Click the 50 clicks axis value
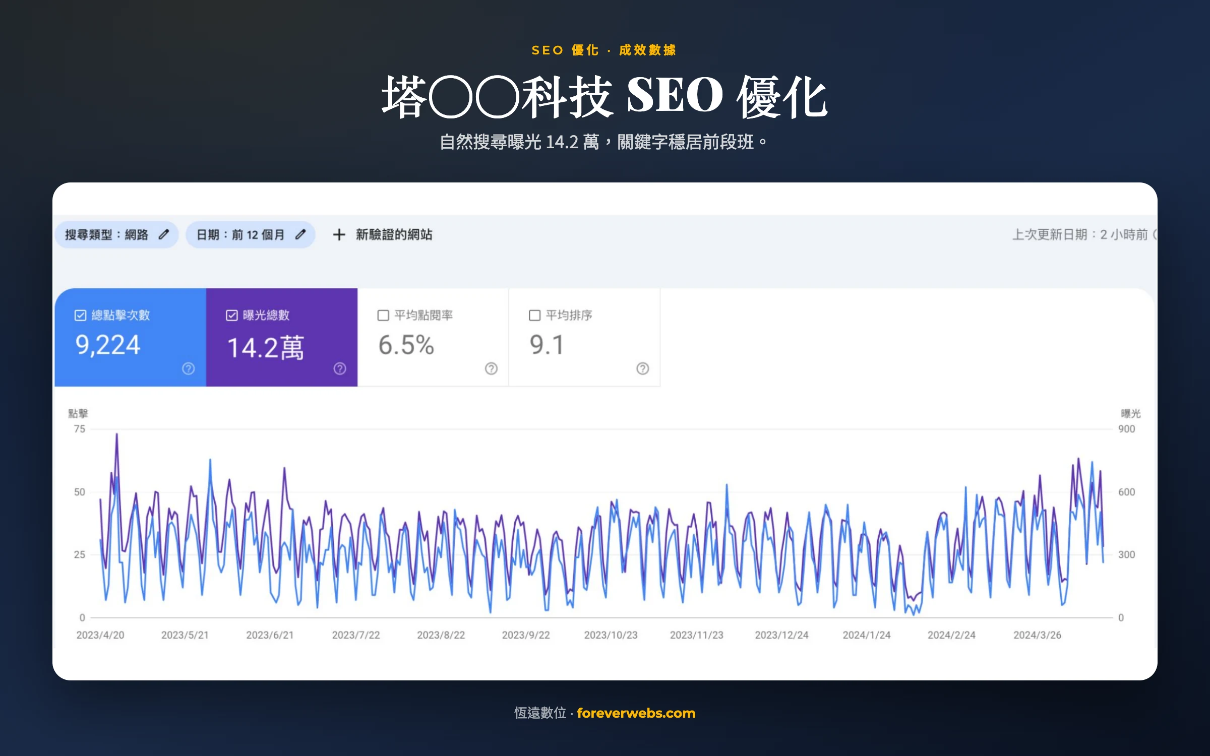The image size is (1210, 756). 80,492
